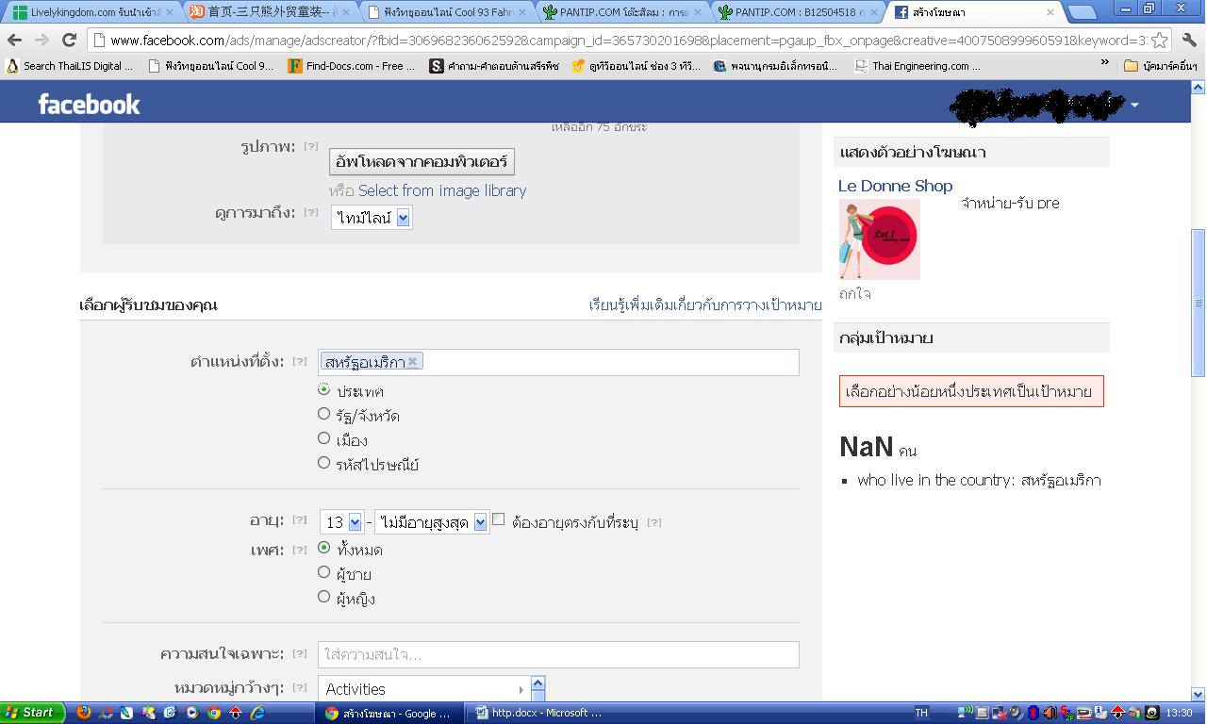The image size is (1207, 724).
Task: Check the ต้องอายุตรงกับที่ระบุ checkbox
Action: click(x=499, y=518)
